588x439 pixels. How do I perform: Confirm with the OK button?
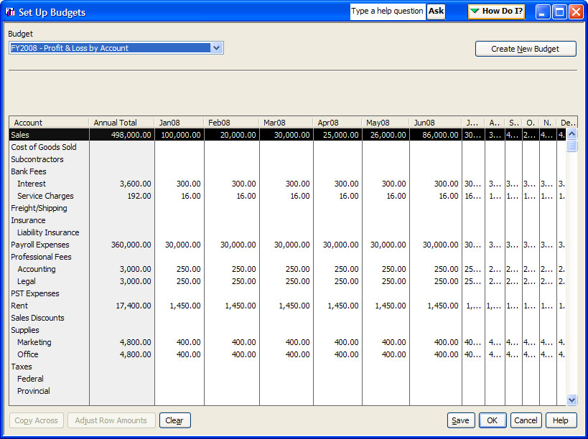click(x=493, y=420)
